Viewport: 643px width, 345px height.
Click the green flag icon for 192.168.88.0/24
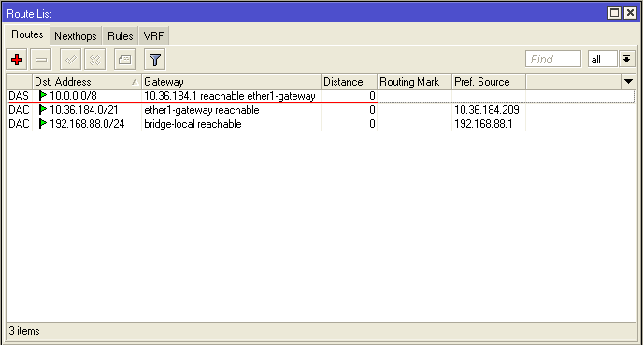pos(42,124)
